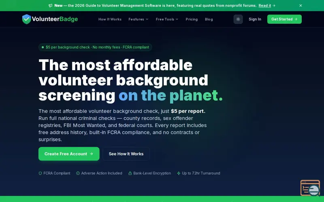
Task: Expand the Features dropdown menu
Action: click(x=138, y=19)
